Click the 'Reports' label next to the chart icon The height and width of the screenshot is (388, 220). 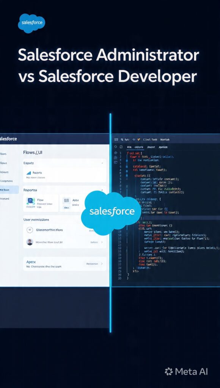click(37, 173)
